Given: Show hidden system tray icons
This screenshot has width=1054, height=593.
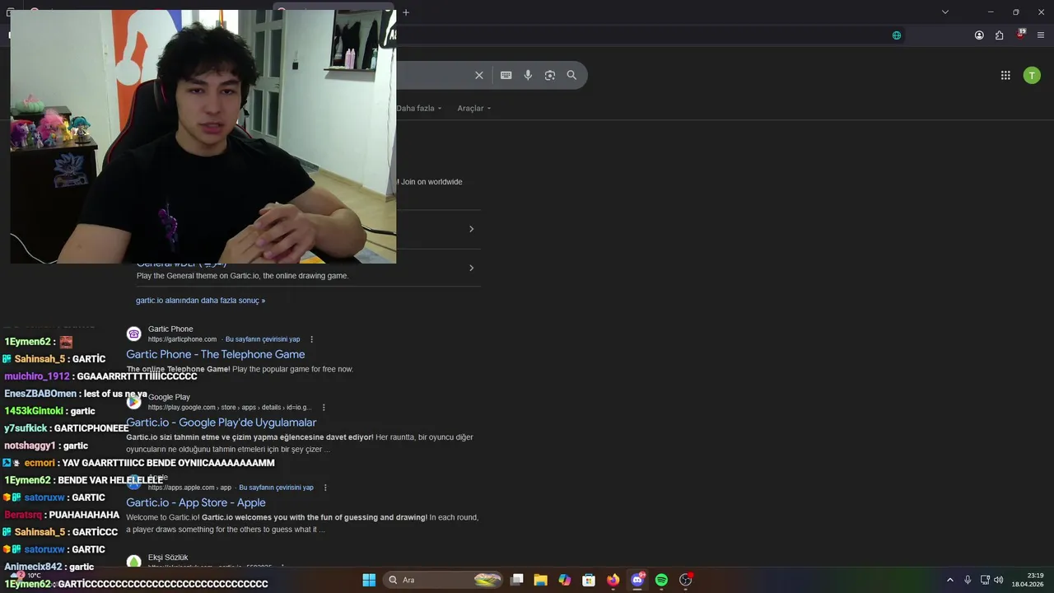Looking at the screenshot, I should click(x=950, y=580).
